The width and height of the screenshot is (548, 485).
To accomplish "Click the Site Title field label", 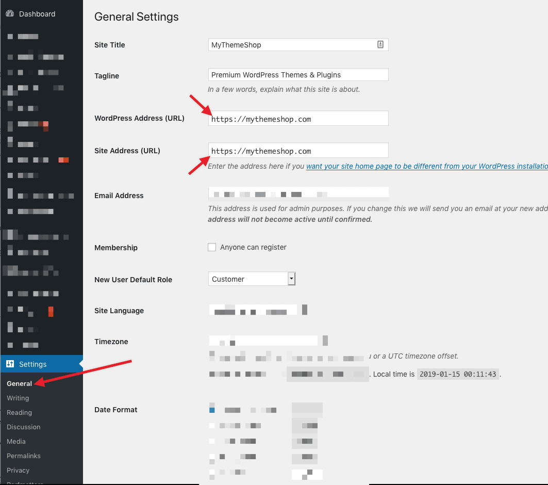I will pos(110,45).
